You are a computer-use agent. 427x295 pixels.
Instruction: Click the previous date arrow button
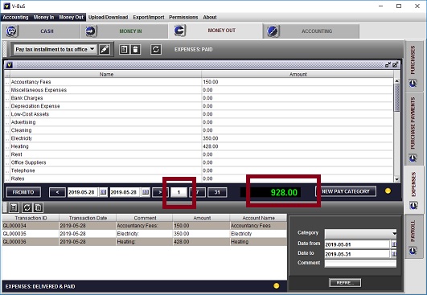(x=57, y=192)
